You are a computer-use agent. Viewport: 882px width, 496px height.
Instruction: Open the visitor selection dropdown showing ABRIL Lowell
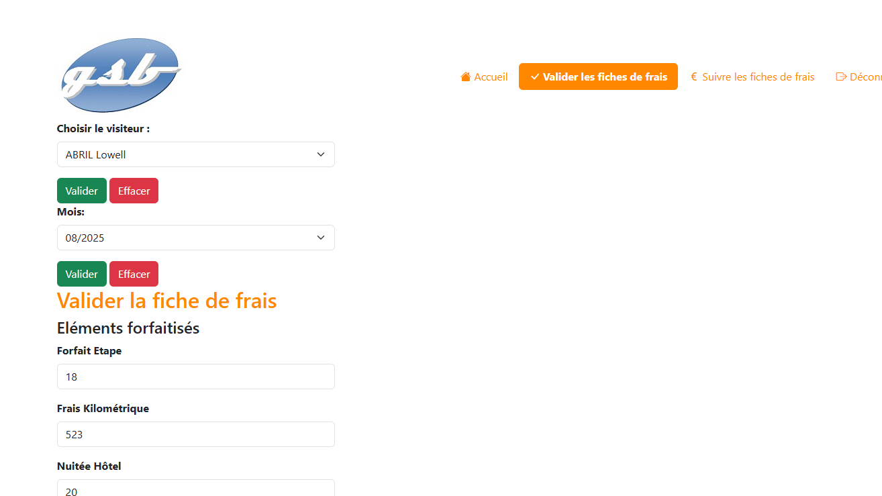(x=195, y=154)
